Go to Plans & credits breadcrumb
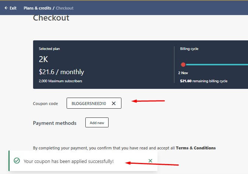Screen dimensions: 248x174 (x=38, y=8)
